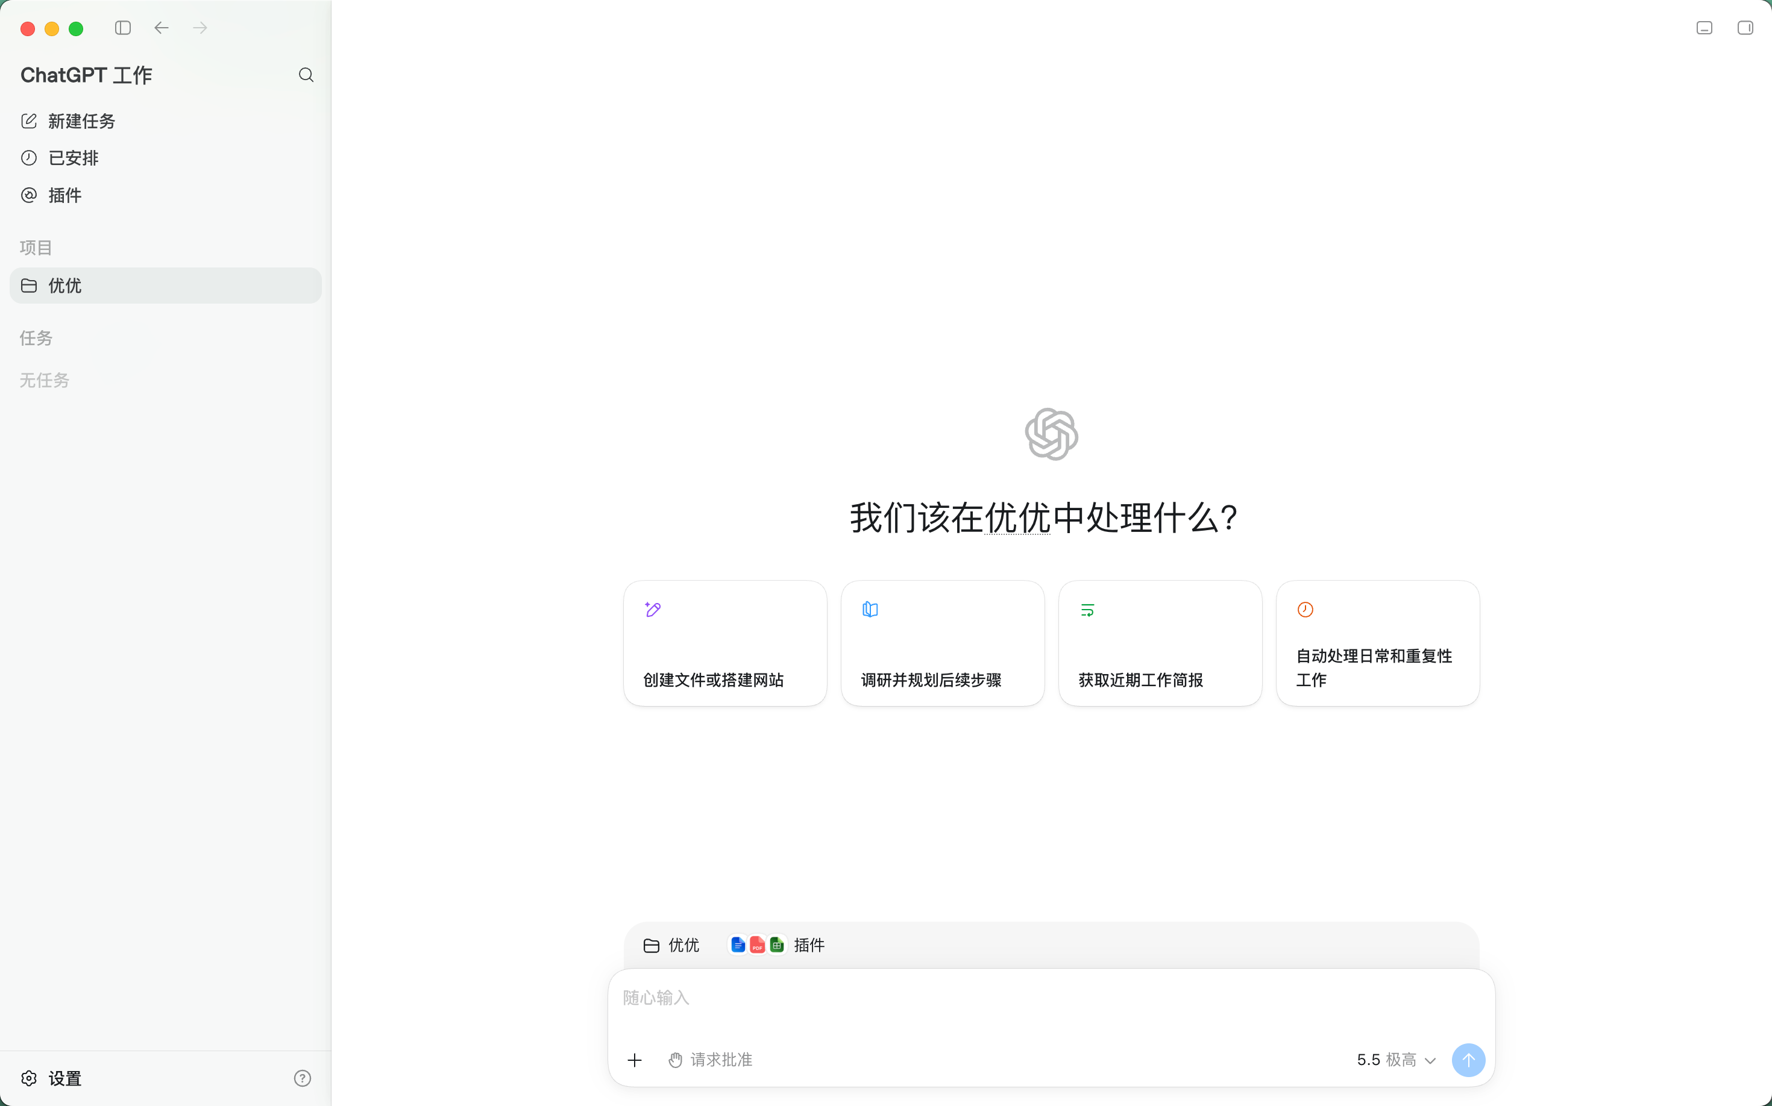This screenshot has width=1772, height=1106.
Task: Click the ChatGPT logo in center
Action: click(x=1051, y=434)
